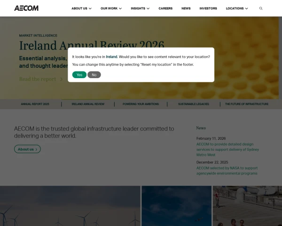Viewport: 282px width, 226px height.
Task: Click the About us button
Action: point(27,149)
